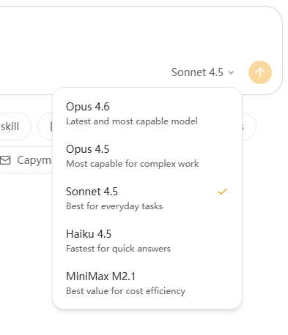
Task: Click the pill button peeking right of dropdown
Action: [249, 127]
